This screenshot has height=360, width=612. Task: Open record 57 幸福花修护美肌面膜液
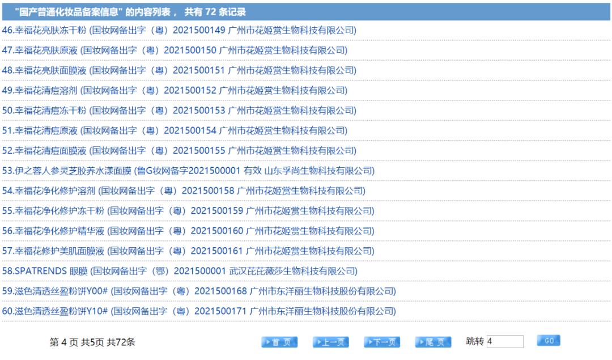tap(188, 251)
